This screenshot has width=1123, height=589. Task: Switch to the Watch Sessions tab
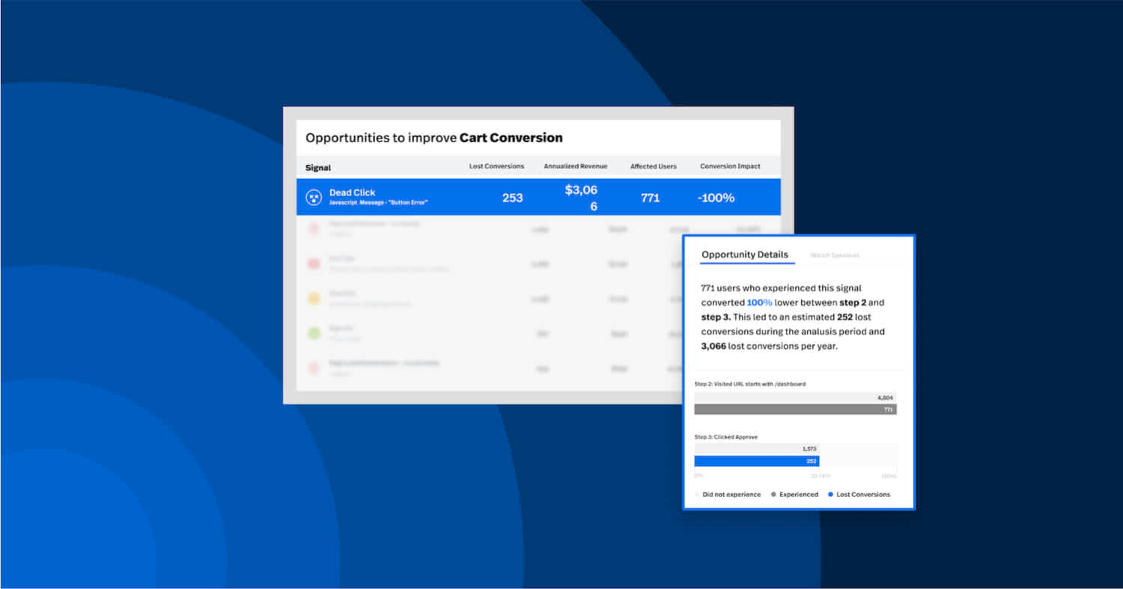pos(835,255)
